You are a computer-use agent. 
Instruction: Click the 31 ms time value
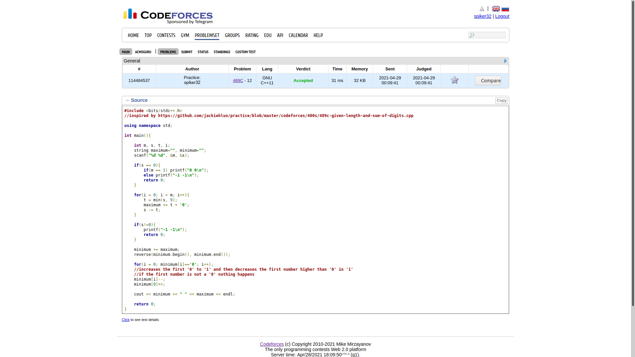337,80
